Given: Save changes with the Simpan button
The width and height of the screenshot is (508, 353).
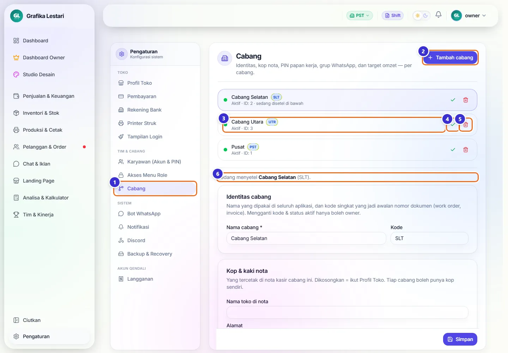Looking at the screenshot, I should (x=460, y=339).
